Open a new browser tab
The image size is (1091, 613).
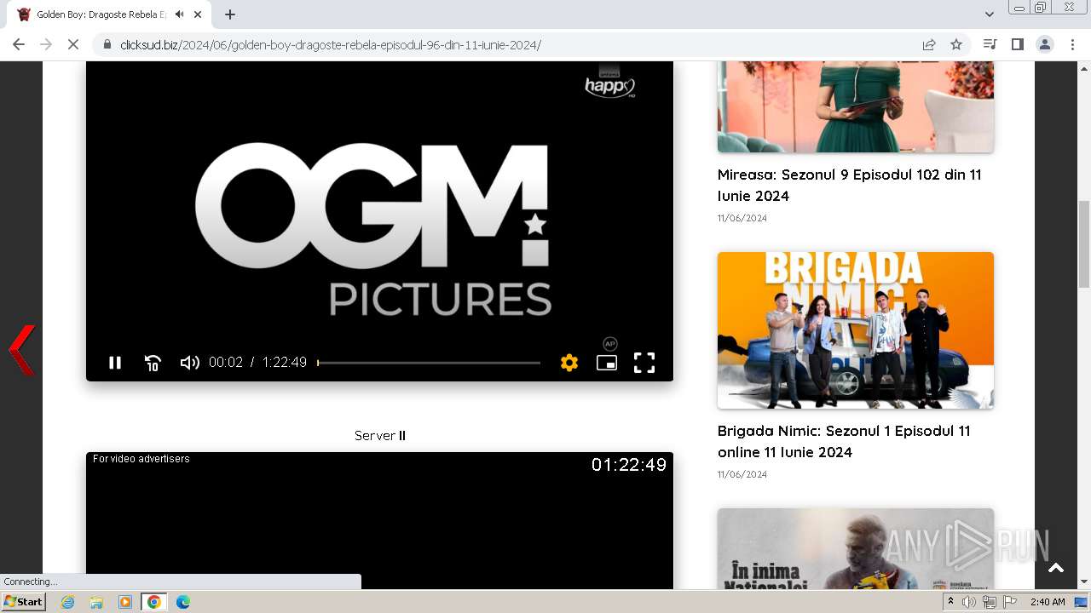click(x=230, y=14)
